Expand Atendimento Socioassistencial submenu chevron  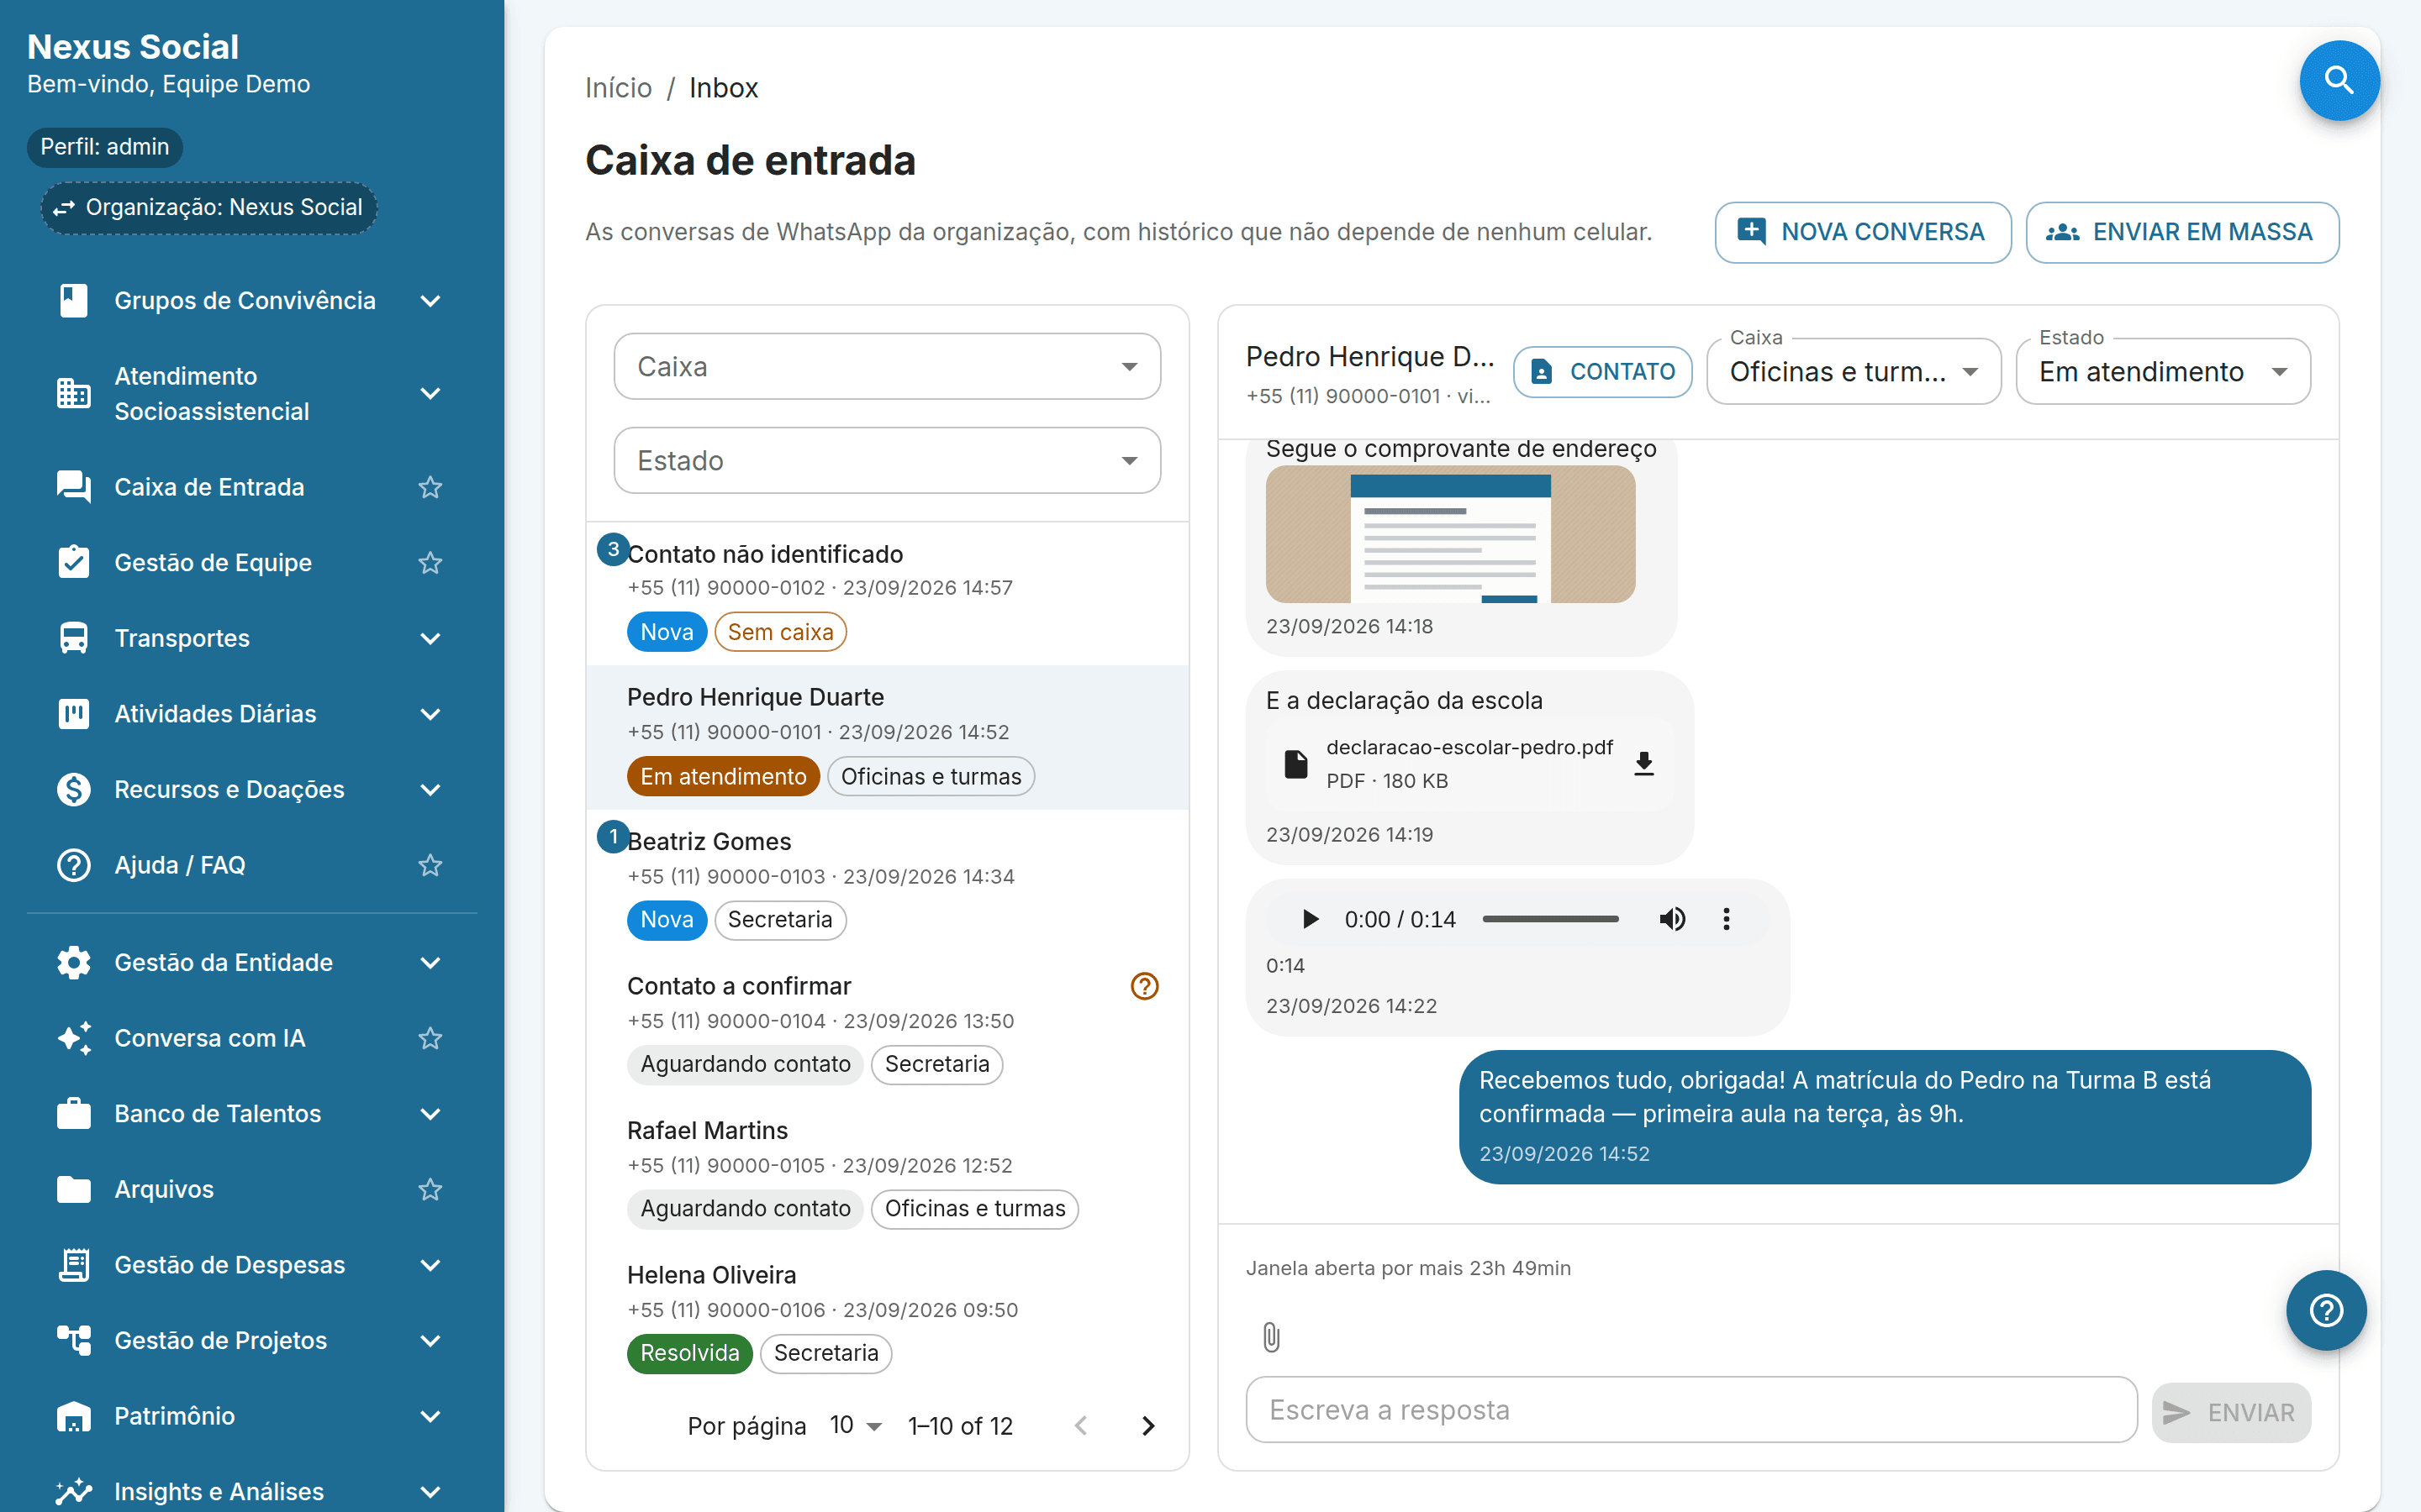click(x=430, y=393)
